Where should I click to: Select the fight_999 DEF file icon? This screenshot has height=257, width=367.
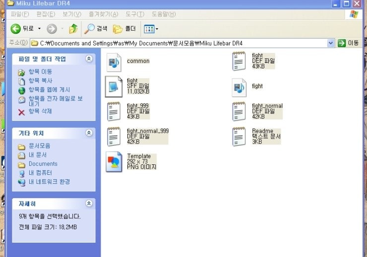[114, 111]
